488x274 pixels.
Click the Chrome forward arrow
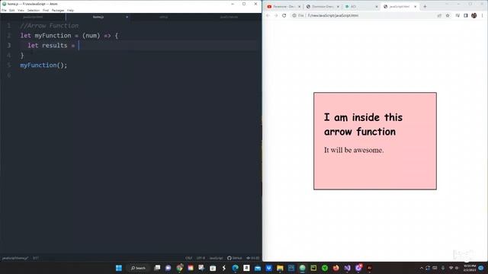(x=276, y=15)
